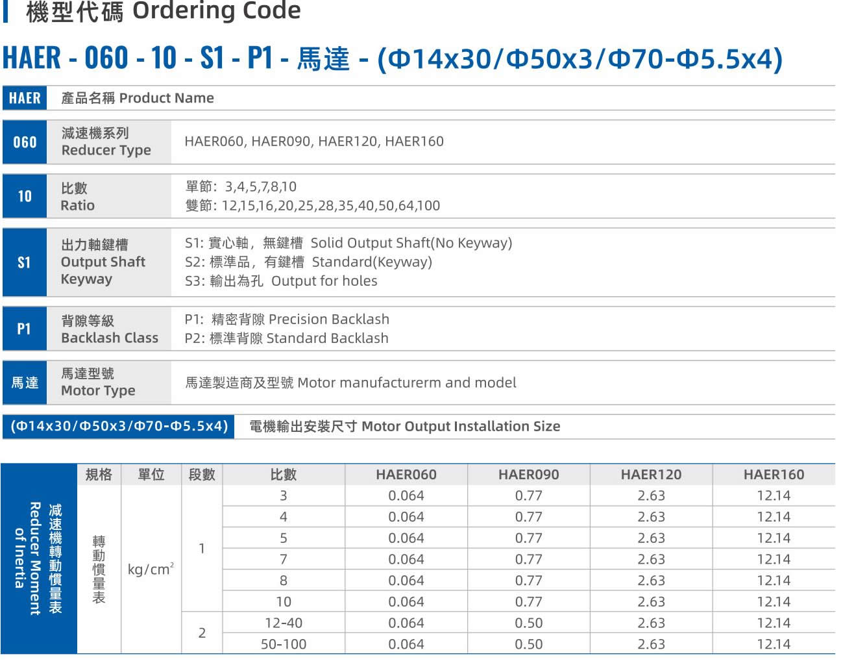Select 馬達型號 Motor Type label
Viewport: 843px width, 665px height.
98,383
